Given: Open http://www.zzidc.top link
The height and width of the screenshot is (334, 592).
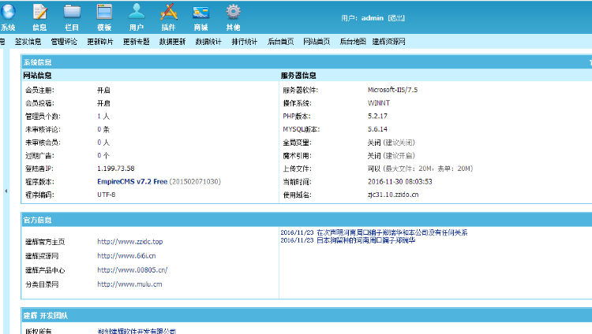Looking at the screenshot, I should [x=130, y=241].
